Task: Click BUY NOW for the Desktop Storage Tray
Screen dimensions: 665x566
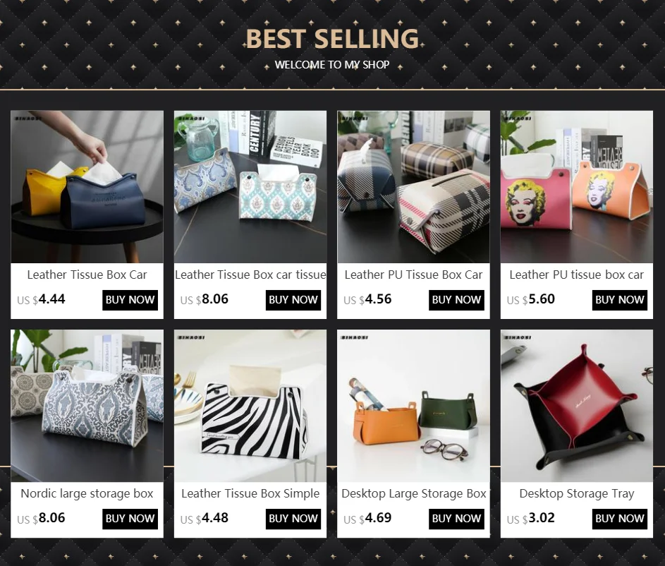Action: click(620, 519)
